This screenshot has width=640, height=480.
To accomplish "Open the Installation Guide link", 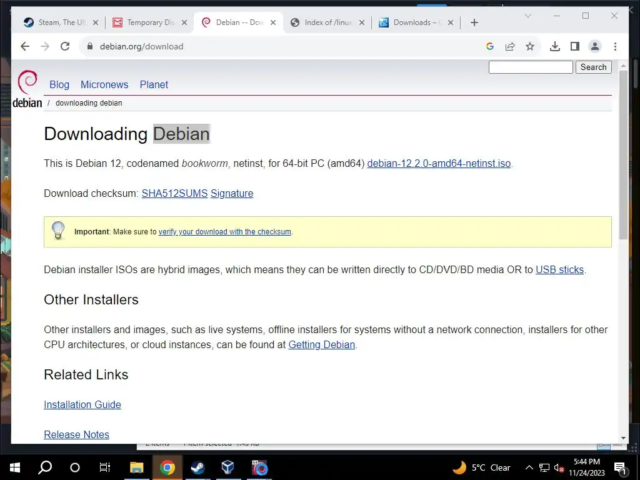I will point(82,404).
